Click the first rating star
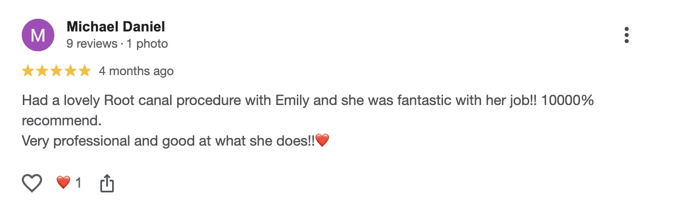The image size is (682, 209). coord(27,71)
